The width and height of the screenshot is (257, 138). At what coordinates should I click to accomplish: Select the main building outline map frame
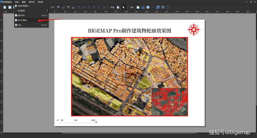pos(129,76)
